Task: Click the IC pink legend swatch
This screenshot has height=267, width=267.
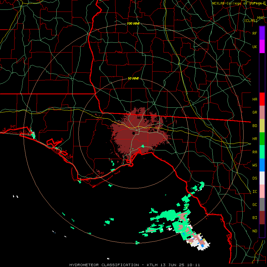Action: (262, 191)
